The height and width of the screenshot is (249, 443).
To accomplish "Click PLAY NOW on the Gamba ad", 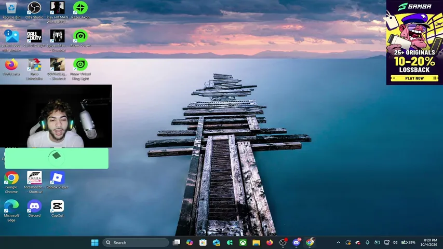I will pos(414,78).
